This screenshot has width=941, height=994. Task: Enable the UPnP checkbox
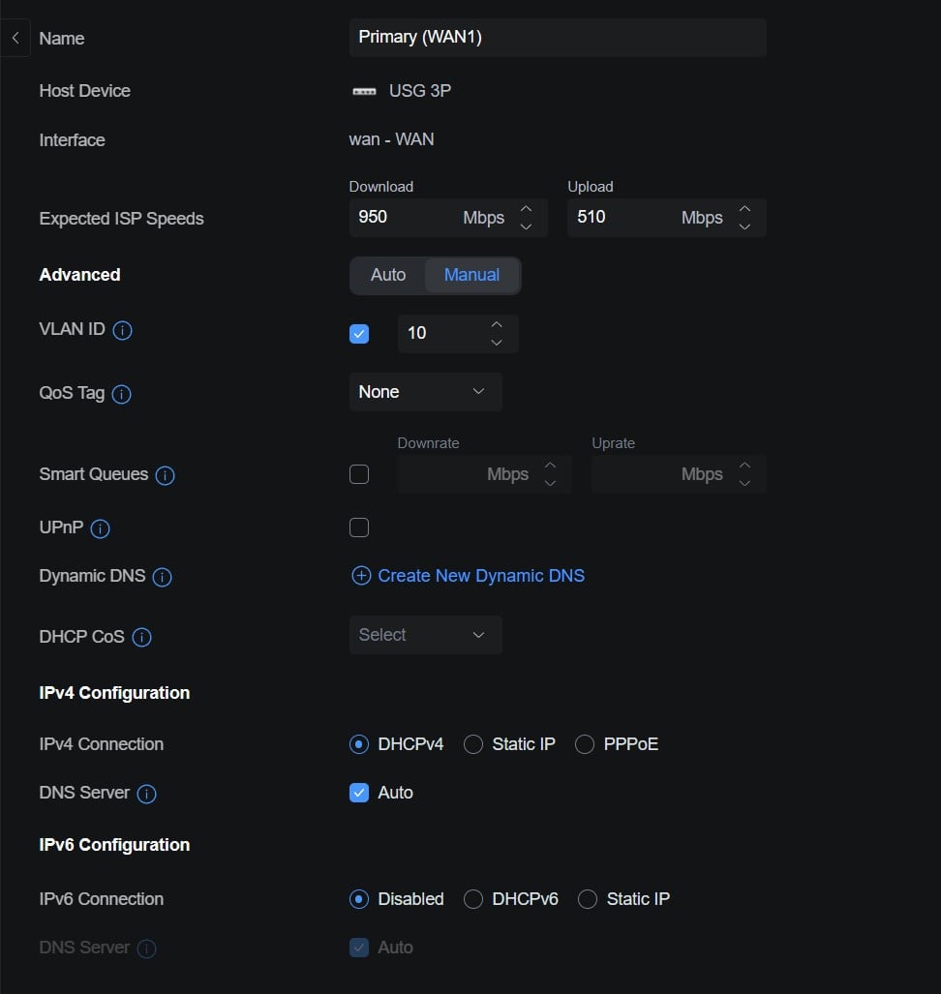(x=359, y=527)
